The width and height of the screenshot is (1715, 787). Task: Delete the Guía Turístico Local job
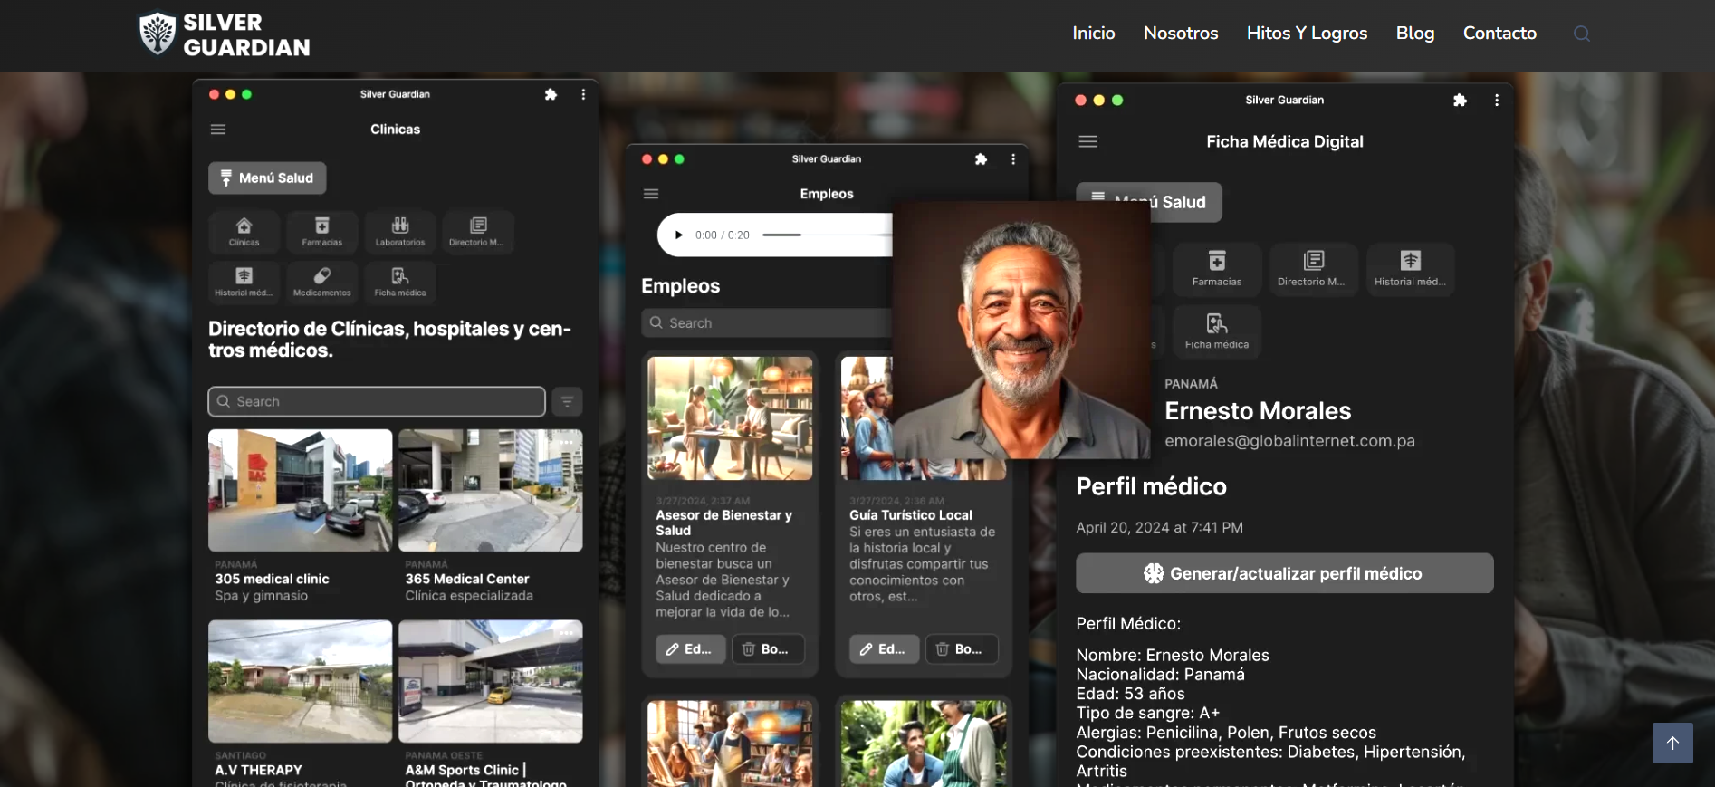point(962,649)
